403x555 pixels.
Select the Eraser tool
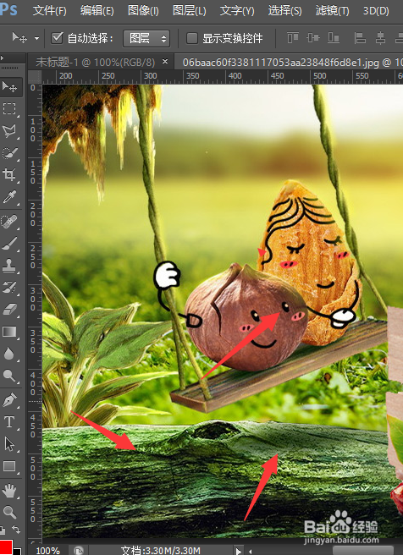click(x=9, y=309)
